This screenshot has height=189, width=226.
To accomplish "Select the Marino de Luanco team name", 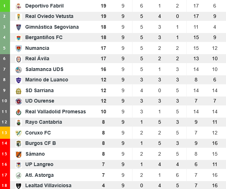I will point(47,80).
